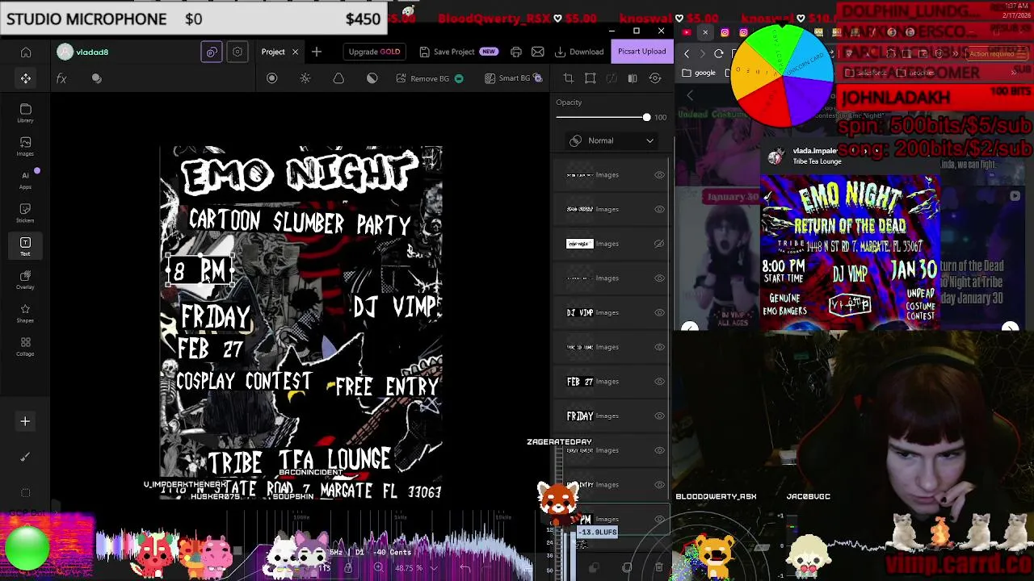
Task: Click the rotate view icon in toolbar
Action: coord(655,78)
